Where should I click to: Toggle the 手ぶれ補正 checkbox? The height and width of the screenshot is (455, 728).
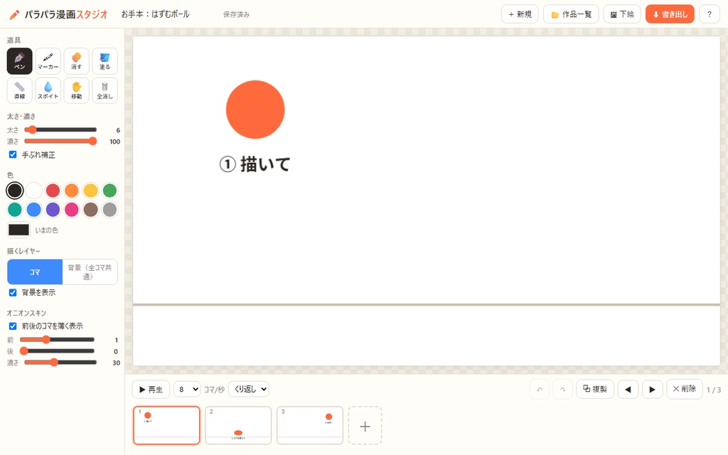[13, 154]
